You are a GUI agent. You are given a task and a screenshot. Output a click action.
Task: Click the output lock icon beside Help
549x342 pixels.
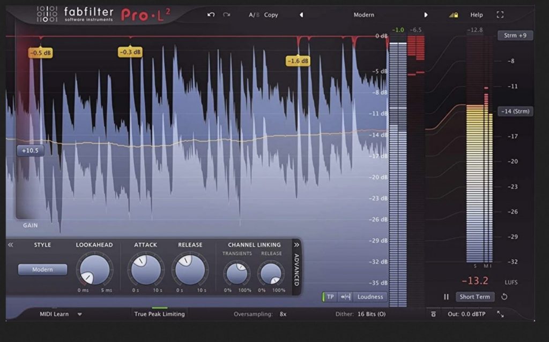click(454, 14)
